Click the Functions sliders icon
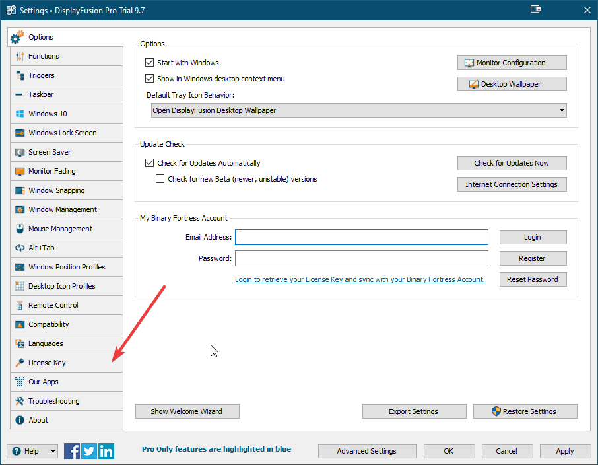Image resolution: width=598 pixels, height=465 pixels. tap(20, 57)
